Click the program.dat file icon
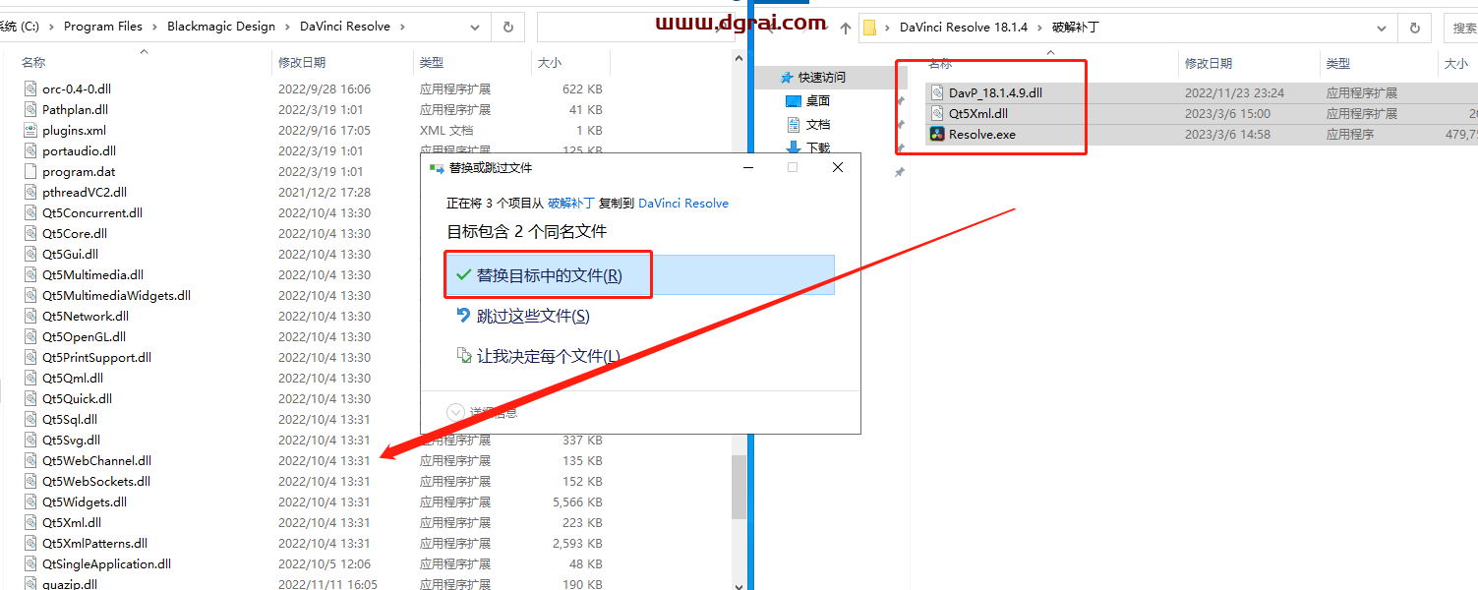 point(30,171)
